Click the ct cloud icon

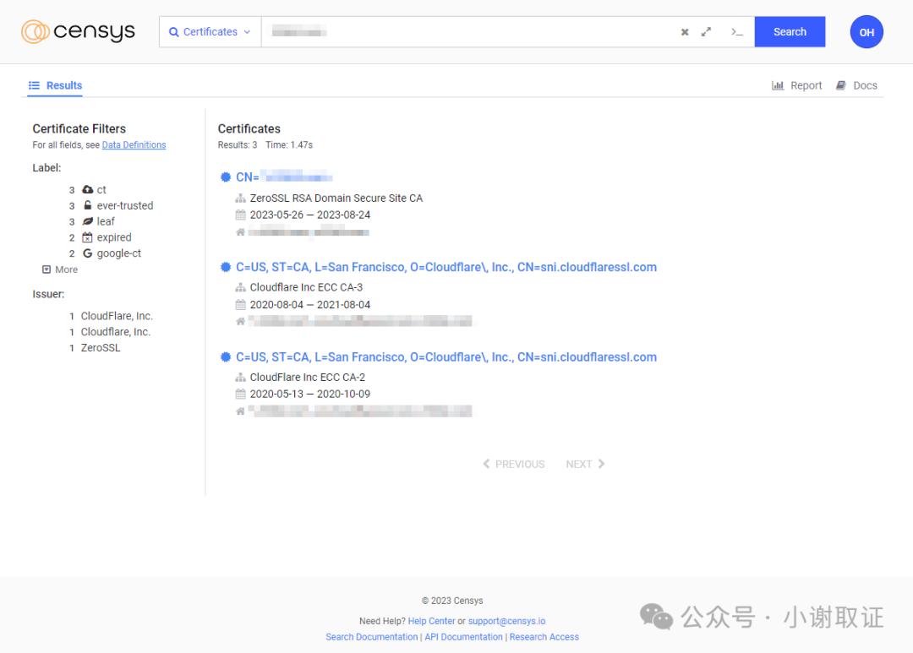(x=87, y=190)
